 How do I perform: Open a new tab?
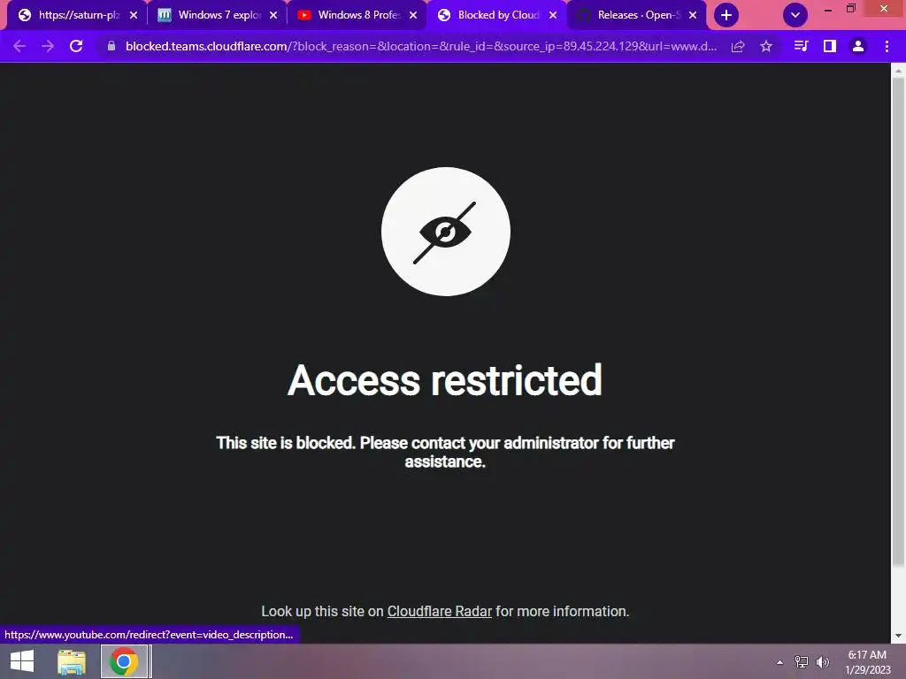coord(726,15)
